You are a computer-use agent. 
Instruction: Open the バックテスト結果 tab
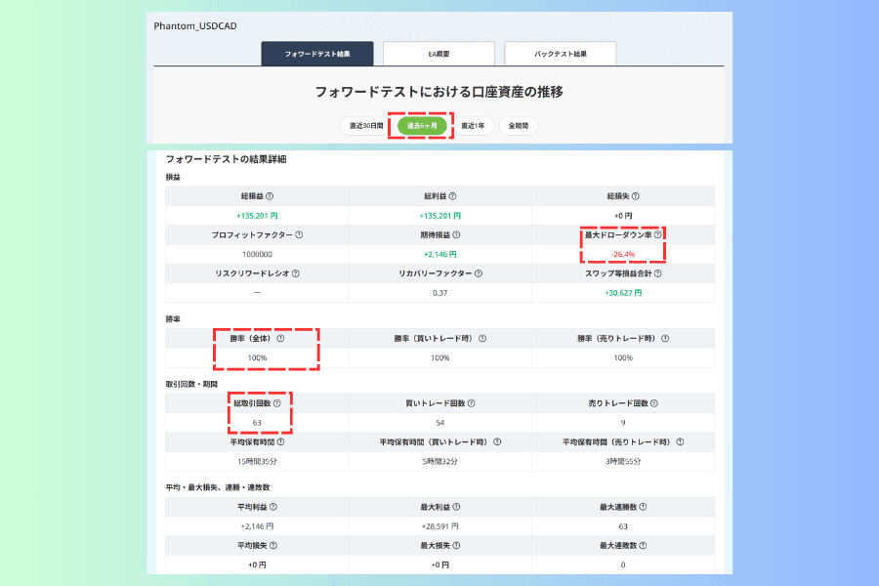pyautogui.click(x=560, y=54)
